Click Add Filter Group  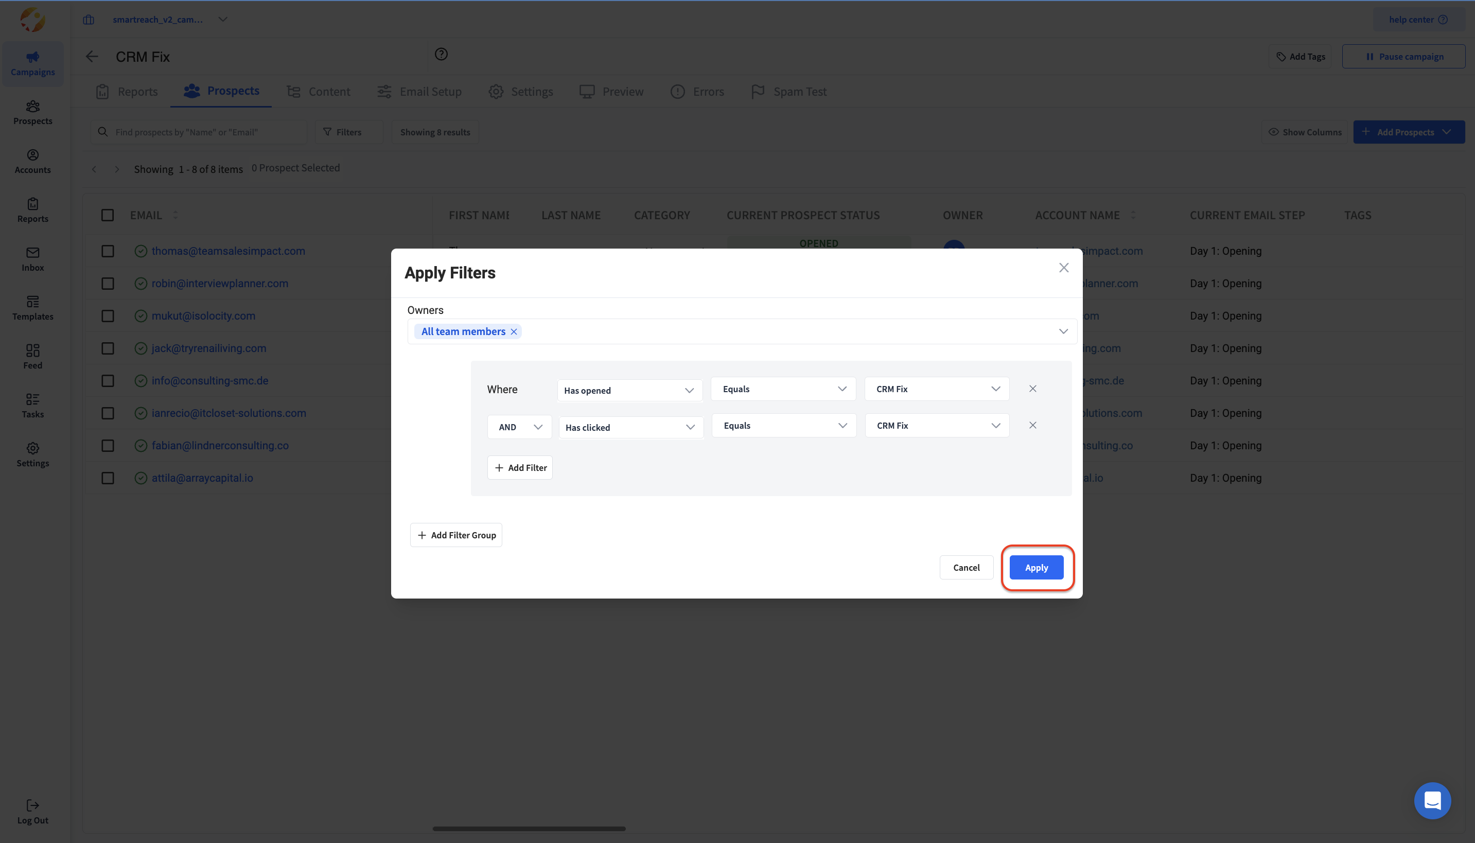(455, 535)
